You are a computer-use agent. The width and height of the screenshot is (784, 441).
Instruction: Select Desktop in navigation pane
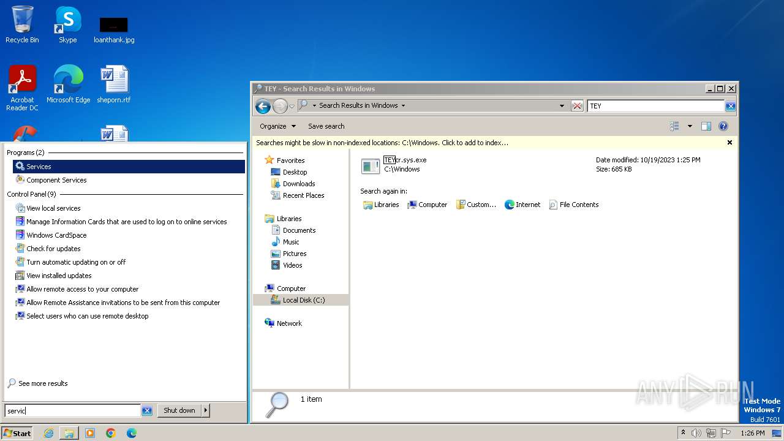coord(289,172)
